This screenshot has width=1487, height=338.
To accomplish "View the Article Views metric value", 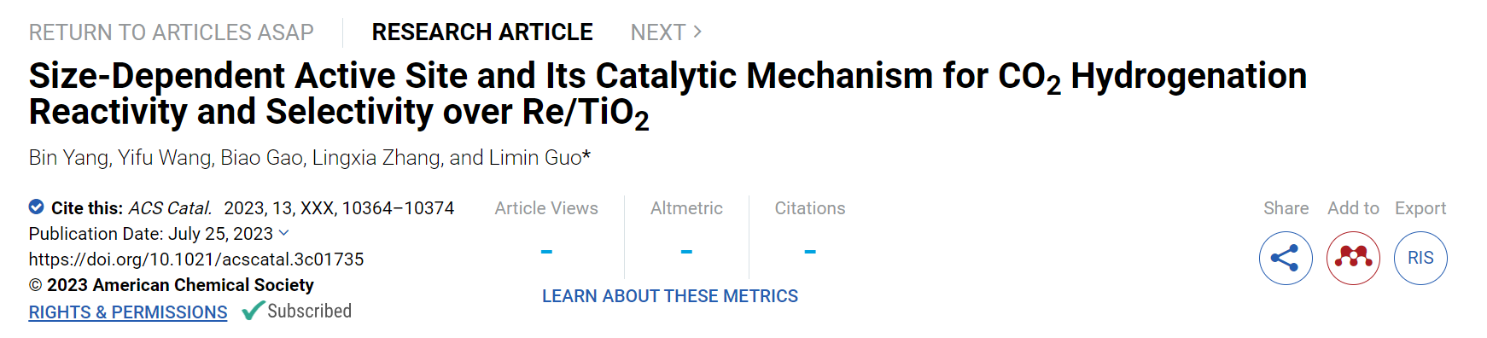I will 546,252.
